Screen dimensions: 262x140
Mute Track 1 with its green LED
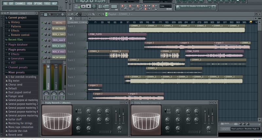pos(85,31)
